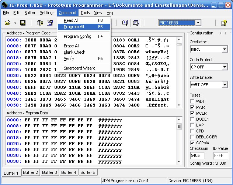Choose Read All from Command menu
The height and width of the screenshot is (185, 233).
[84, 20]
